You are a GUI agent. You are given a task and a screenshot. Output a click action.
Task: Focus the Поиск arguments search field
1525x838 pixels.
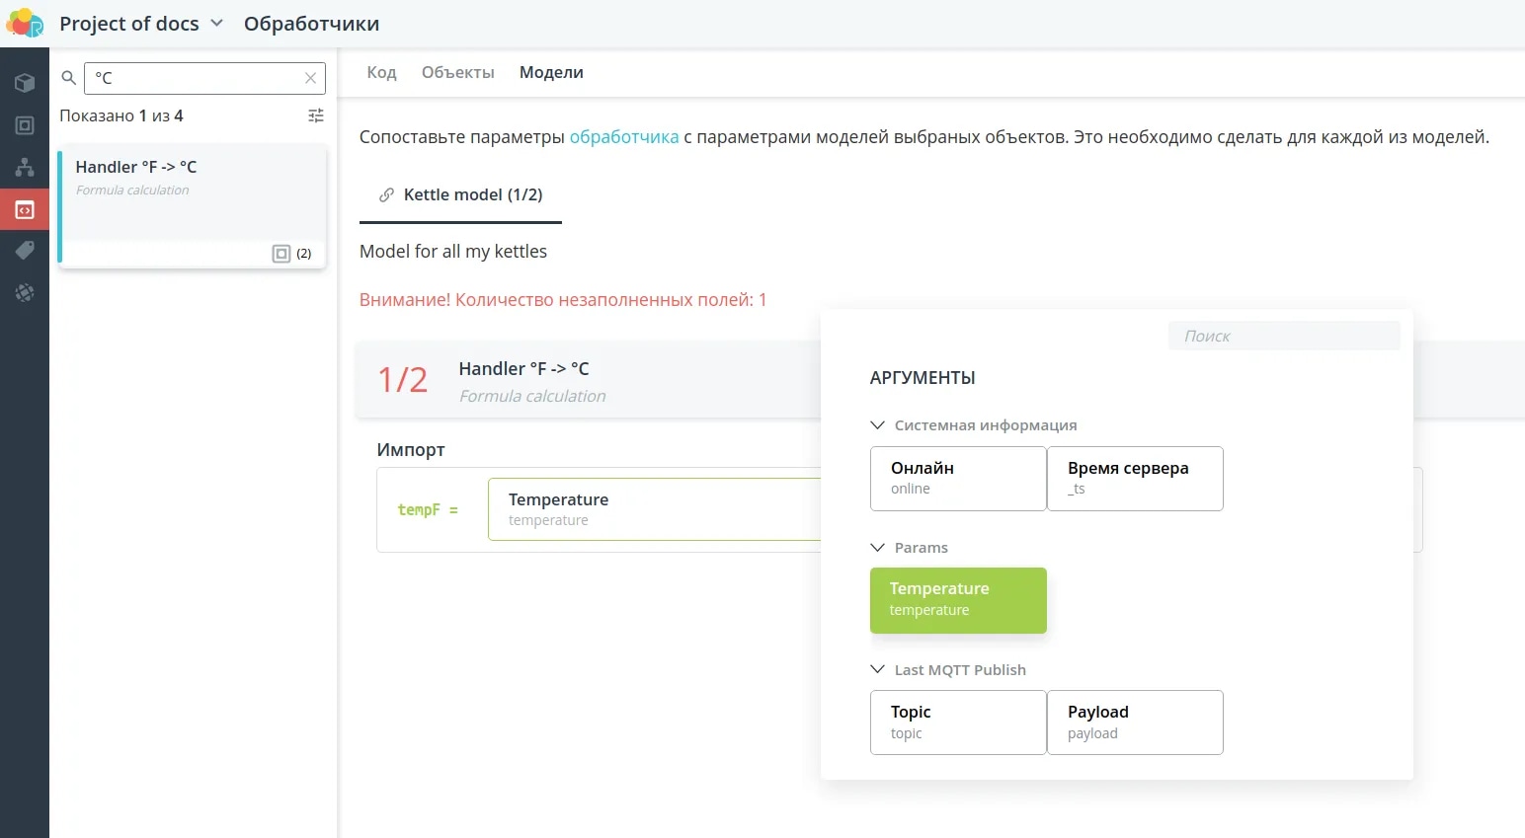1284,336
